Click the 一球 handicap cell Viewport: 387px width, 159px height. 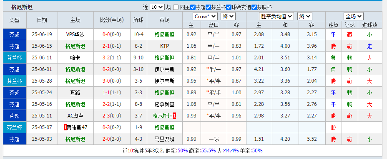click(214, 139)
